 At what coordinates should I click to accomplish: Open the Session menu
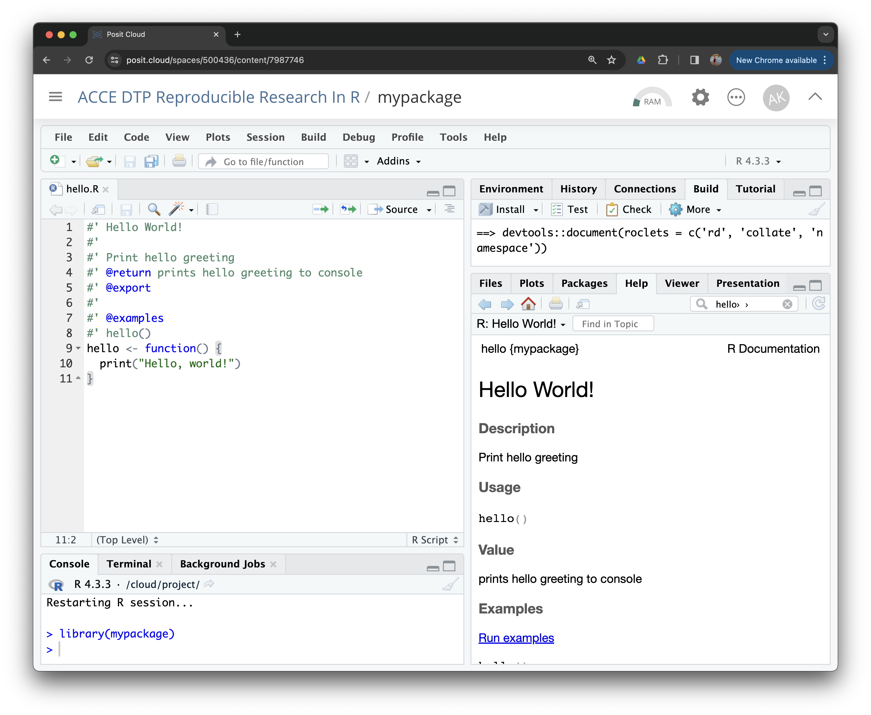tap(265, 137)
